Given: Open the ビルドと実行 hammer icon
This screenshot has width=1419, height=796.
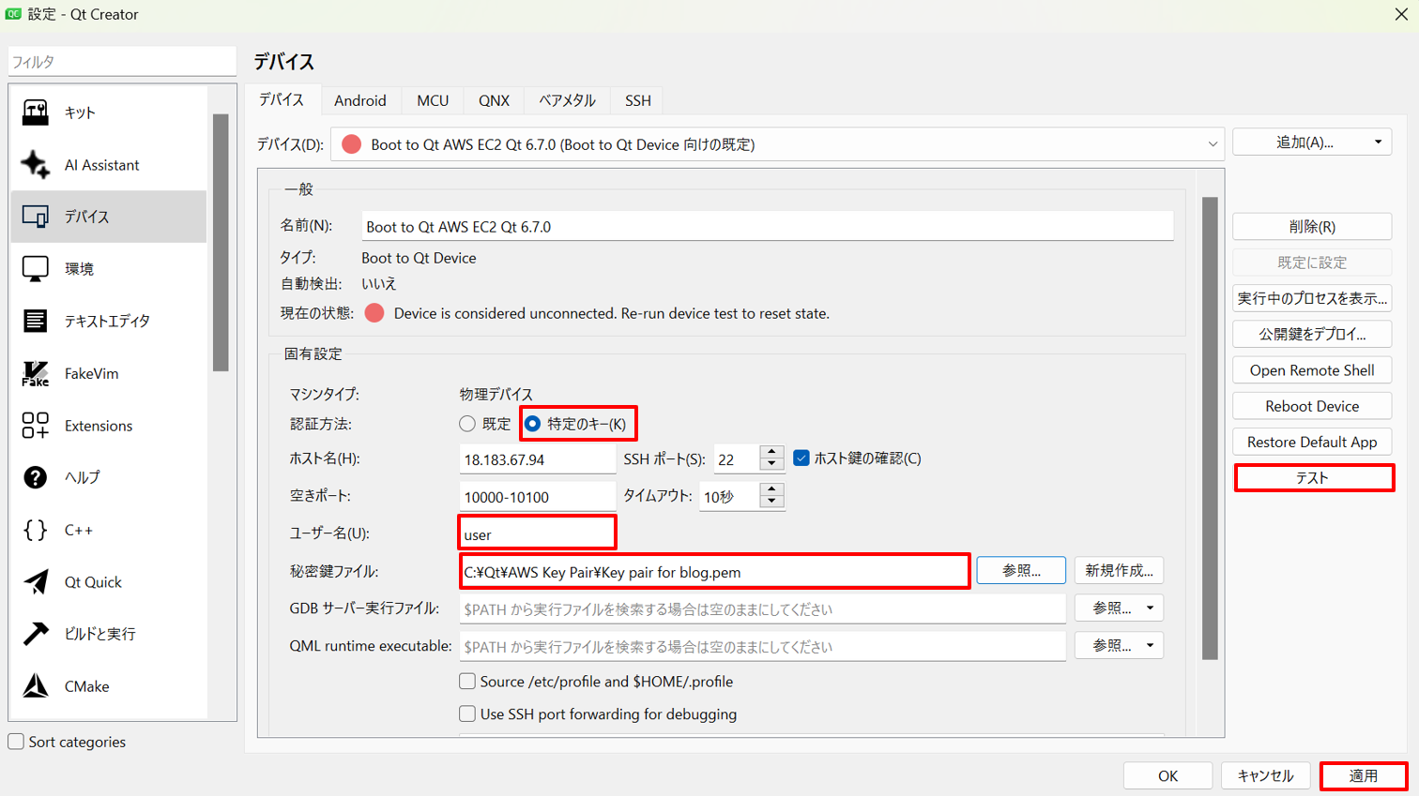Looking at the screenshot, I should (35, 634).
